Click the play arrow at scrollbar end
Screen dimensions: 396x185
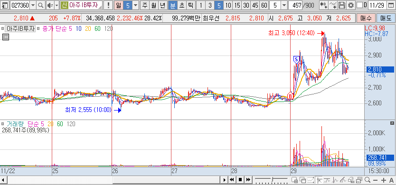point(224,180)
